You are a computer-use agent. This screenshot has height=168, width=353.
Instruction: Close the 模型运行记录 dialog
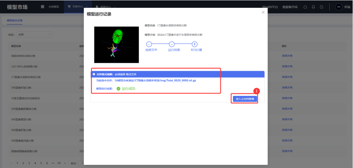click(x=263, y=12)
